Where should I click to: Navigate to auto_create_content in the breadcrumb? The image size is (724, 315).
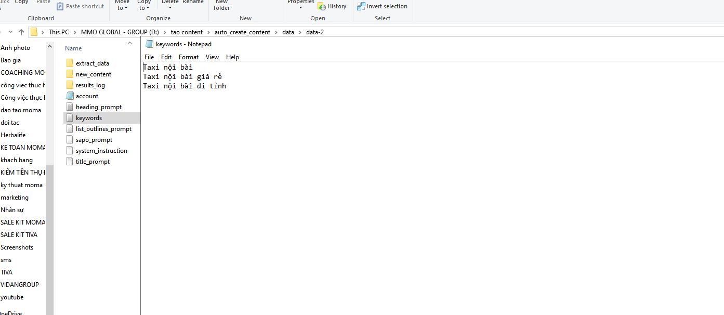pos(242,32)
